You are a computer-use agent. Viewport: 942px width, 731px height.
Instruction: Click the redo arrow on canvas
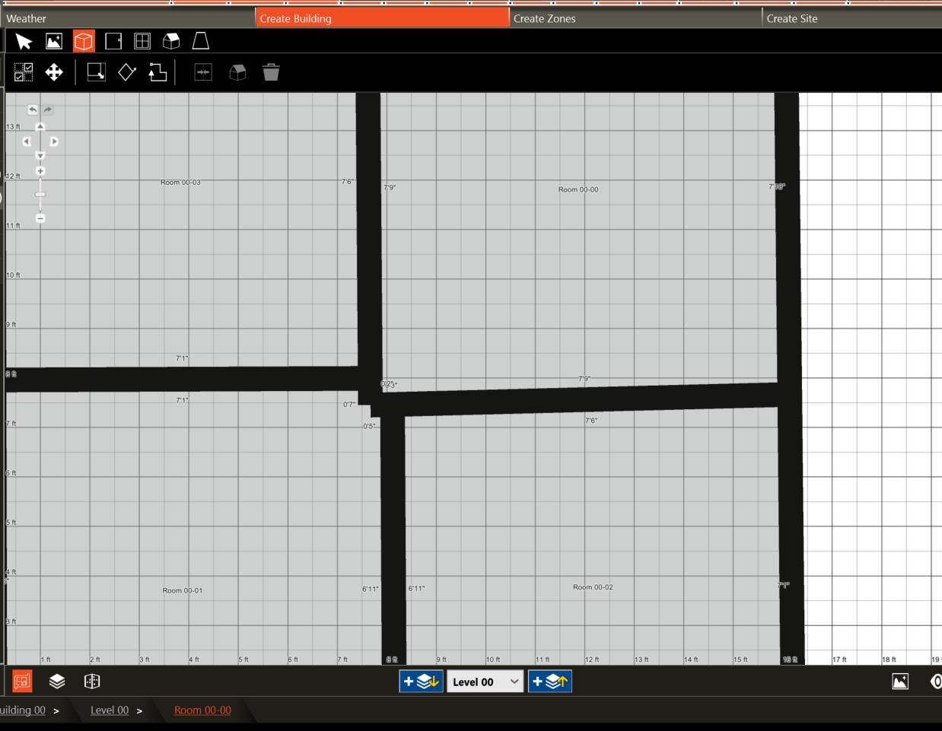point(48,110)
